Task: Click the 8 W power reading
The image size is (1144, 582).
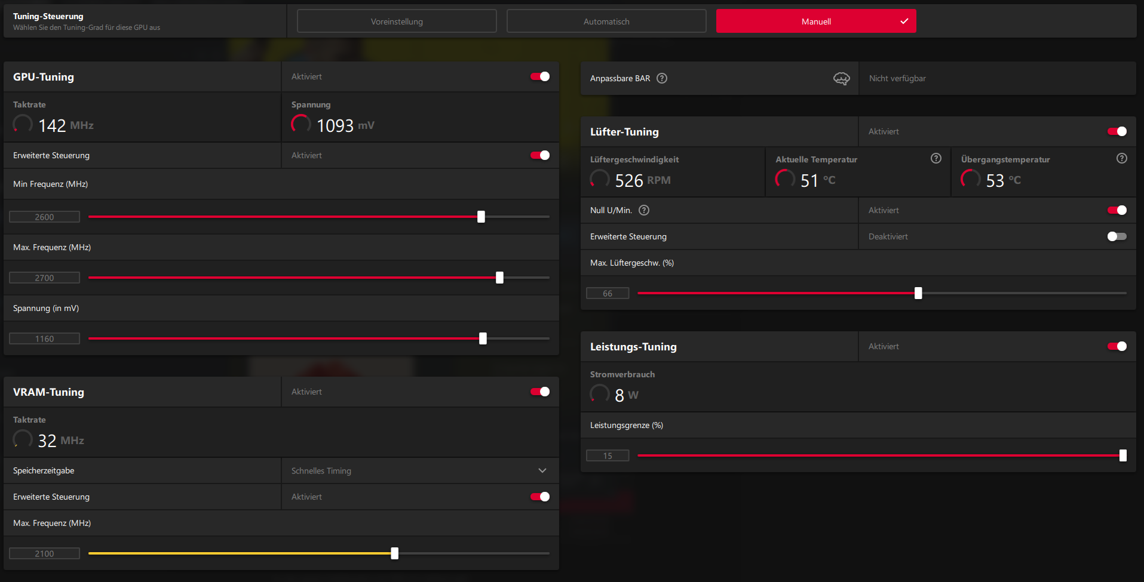Action: coord(627,395)
